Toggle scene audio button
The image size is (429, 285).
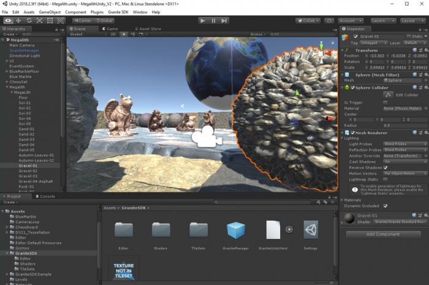click(133, 34)
